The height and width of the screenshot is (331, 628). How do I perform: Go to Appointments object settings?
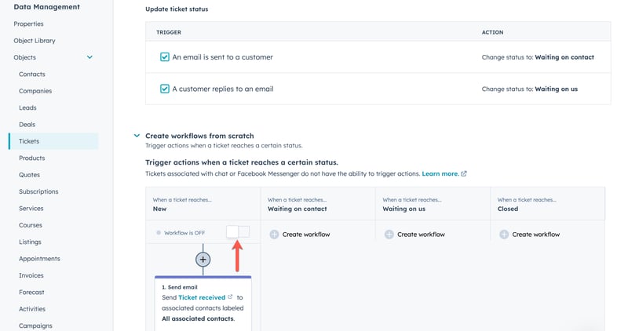pyautogui.click(x=39, y=259)
